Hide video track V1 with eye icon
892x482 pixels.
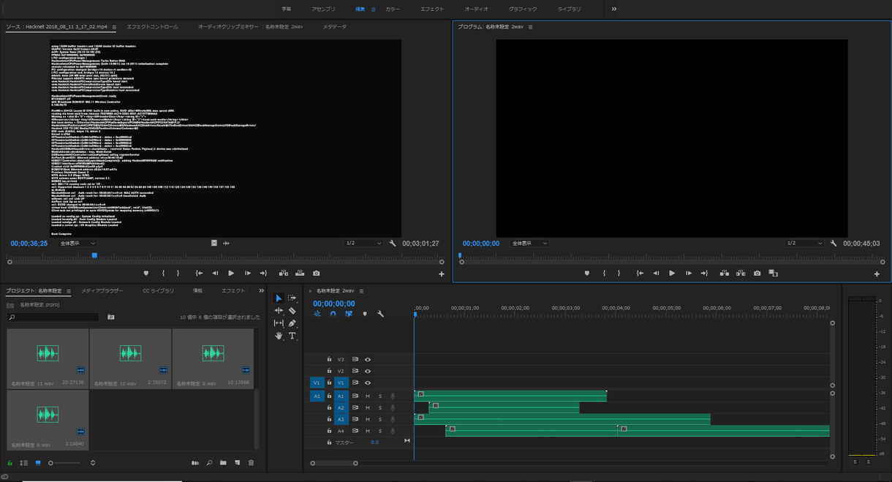368,383
